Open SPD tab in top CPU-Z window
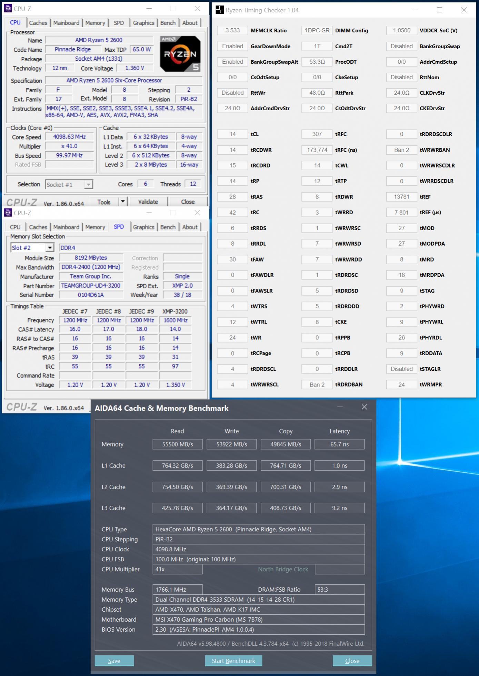Screen dimensions: 479x676 (x=119, y=23)
